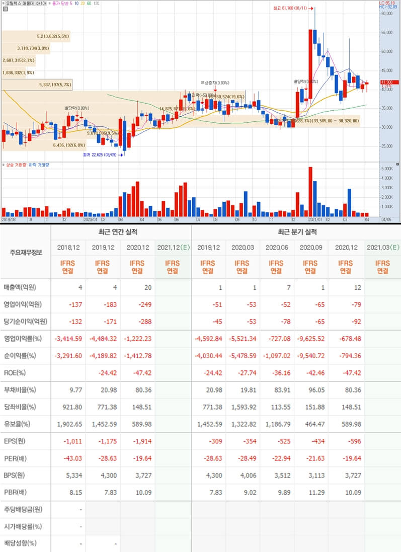Click the 유보율(%) row label

tap(17, 424)
